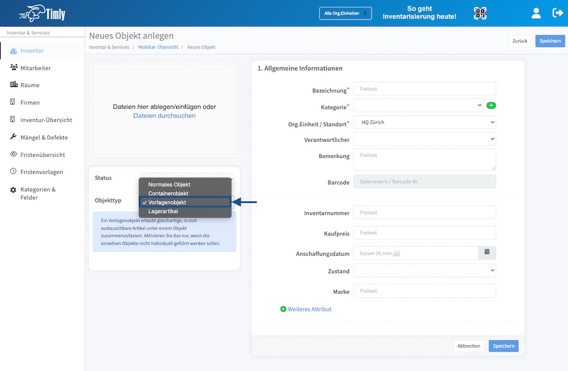Viewport: 568px width, 371px height.
Task: Click the Neues Objekt breadcrumb text
Action: [201, 47]
